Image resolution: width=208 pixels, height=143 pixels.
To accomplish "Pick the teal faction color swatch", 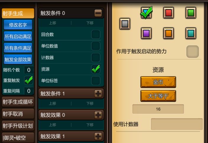I will click(191, 33).
